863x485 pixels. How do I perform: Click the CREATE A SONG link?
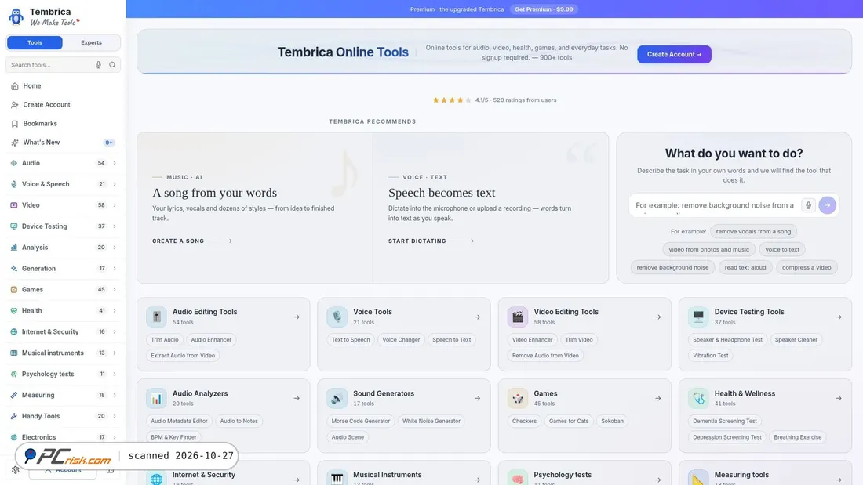point(192,241)
